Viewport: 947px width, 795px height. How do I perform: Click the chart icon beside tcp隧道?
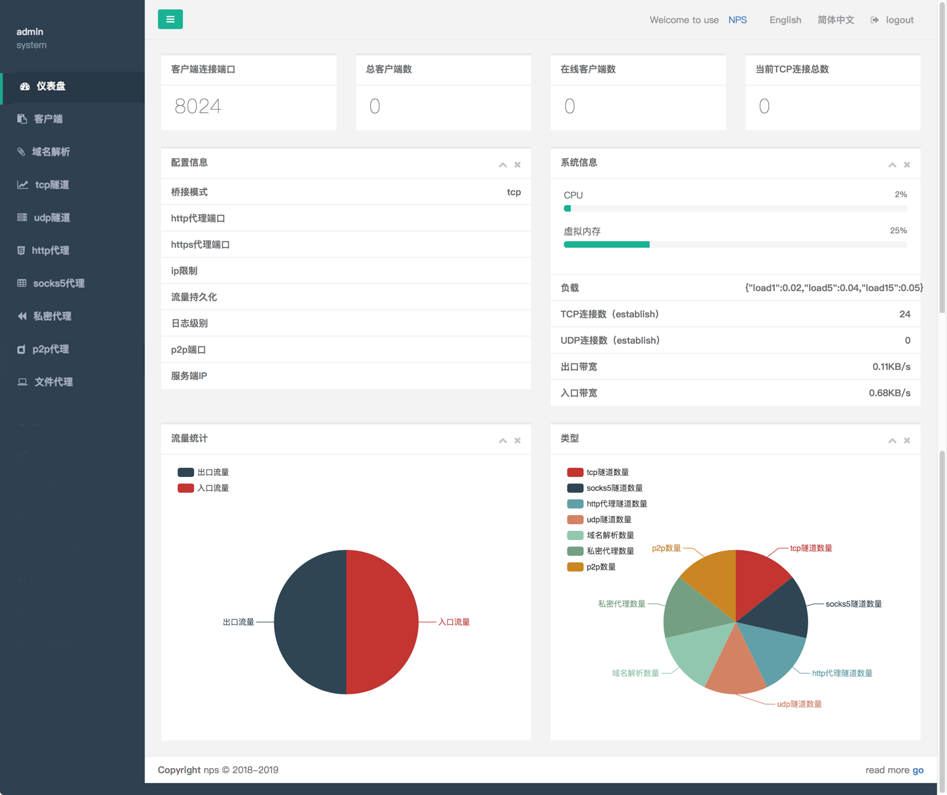click(22, 185)
